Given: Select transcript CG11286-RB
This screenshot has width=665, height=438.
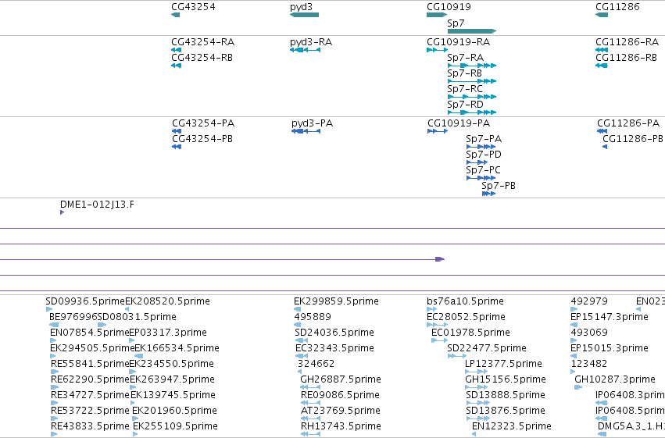Looking at the screenshot, I should click(x=602, y=66).
